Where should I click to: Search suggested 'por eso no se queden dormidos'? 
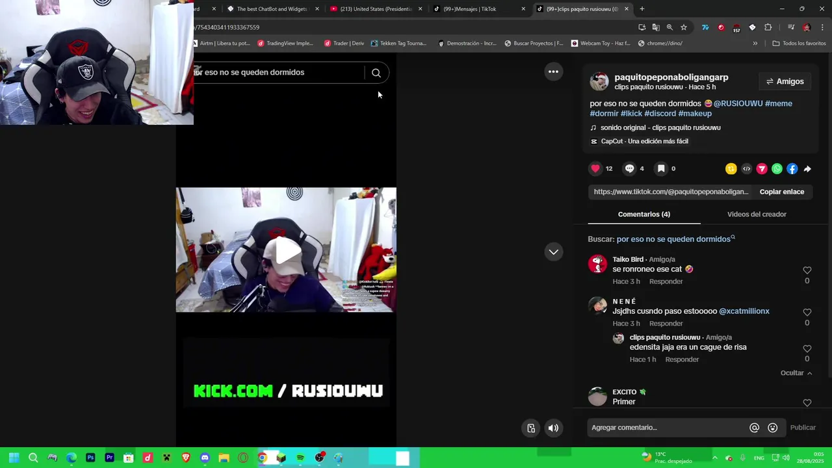675,239
